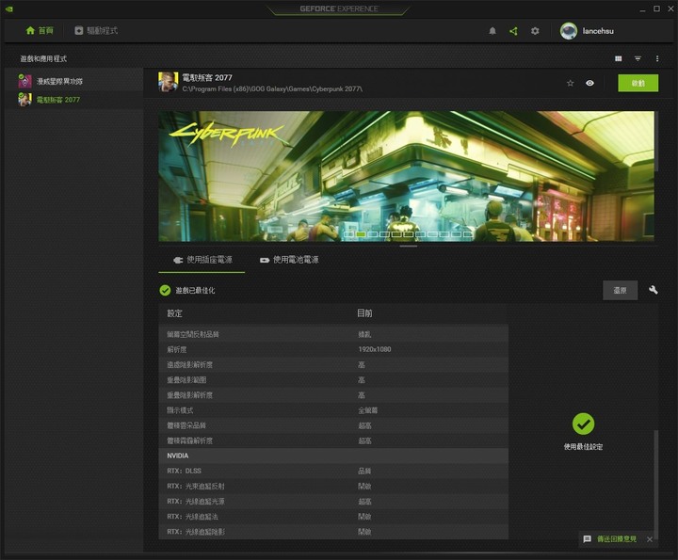
Task: Select the first screenshot carousel indicator
Action: (x=349, y=234)
